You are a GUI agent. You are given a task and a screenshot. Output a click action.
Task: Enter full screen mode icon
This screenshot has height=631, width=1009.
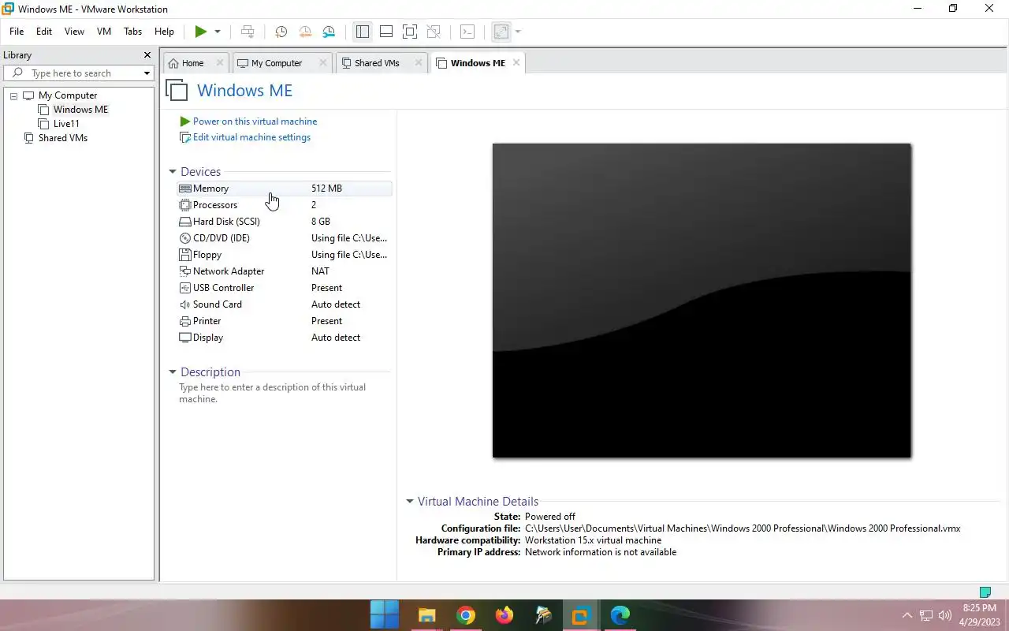[410, 32]
